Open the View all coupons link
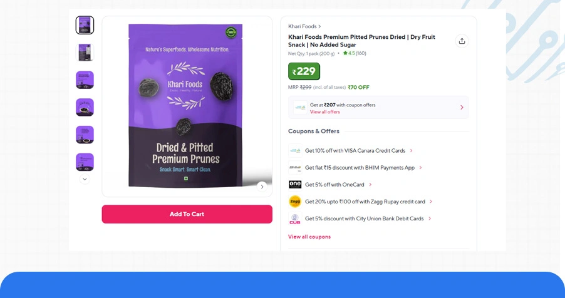 click(x=309, y=237)
